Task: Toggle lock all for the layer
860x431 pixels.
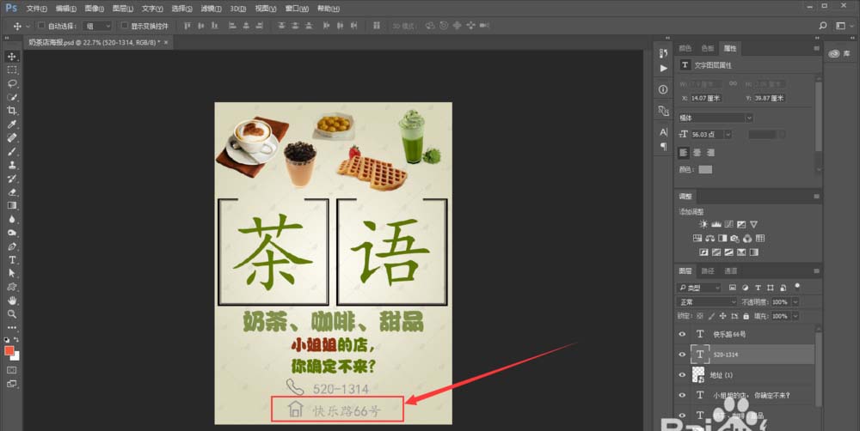Action: [746, 316]
